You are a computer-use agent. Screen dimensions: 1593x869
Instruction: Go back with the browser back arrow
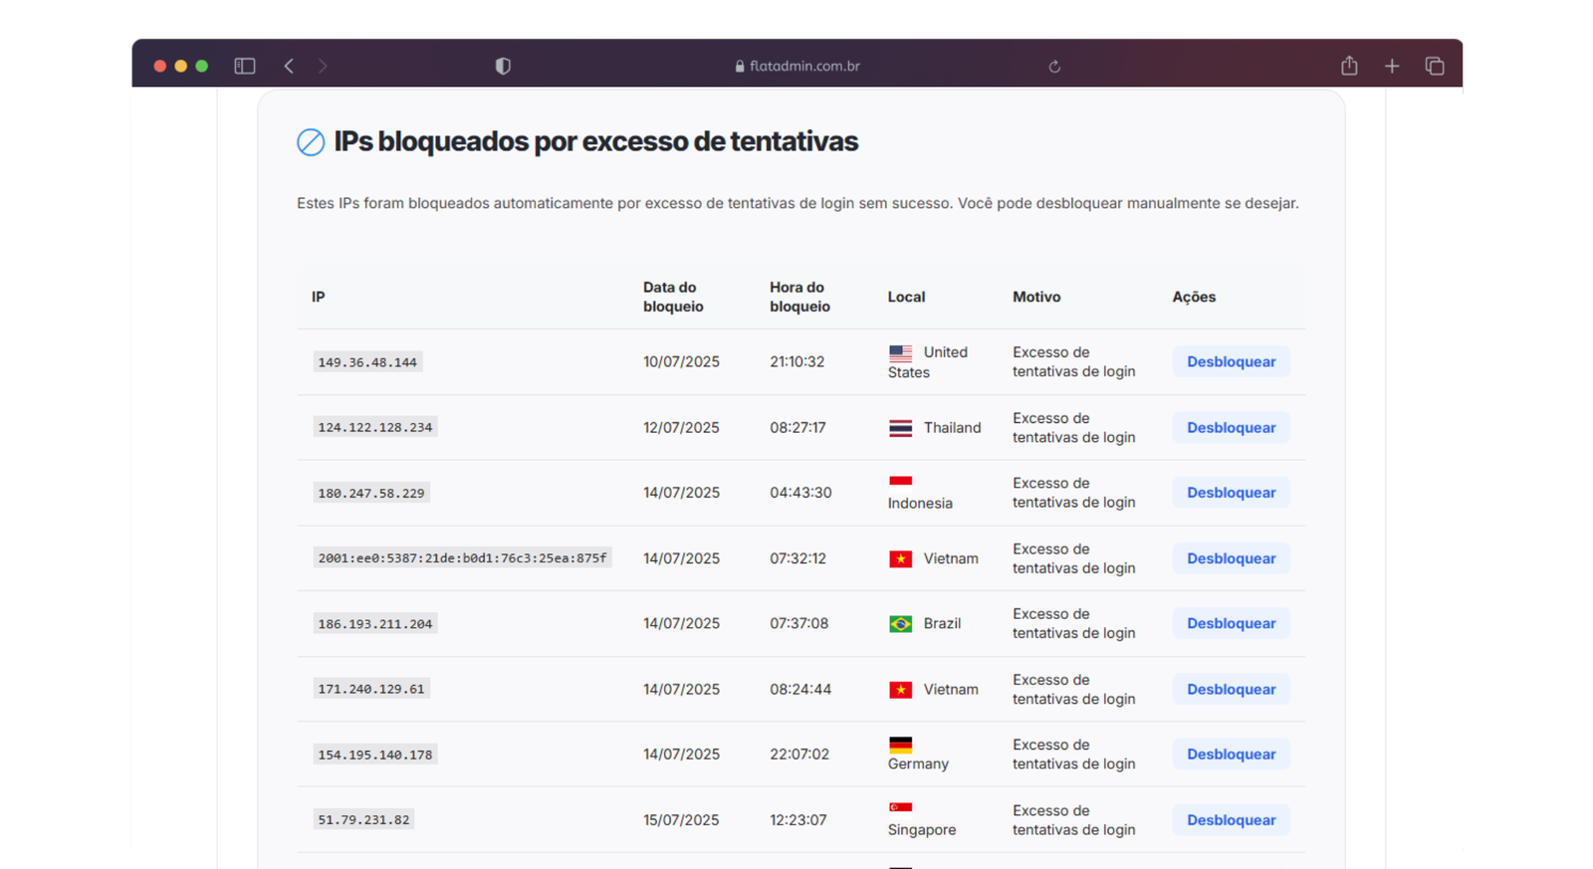coord(289,66)
